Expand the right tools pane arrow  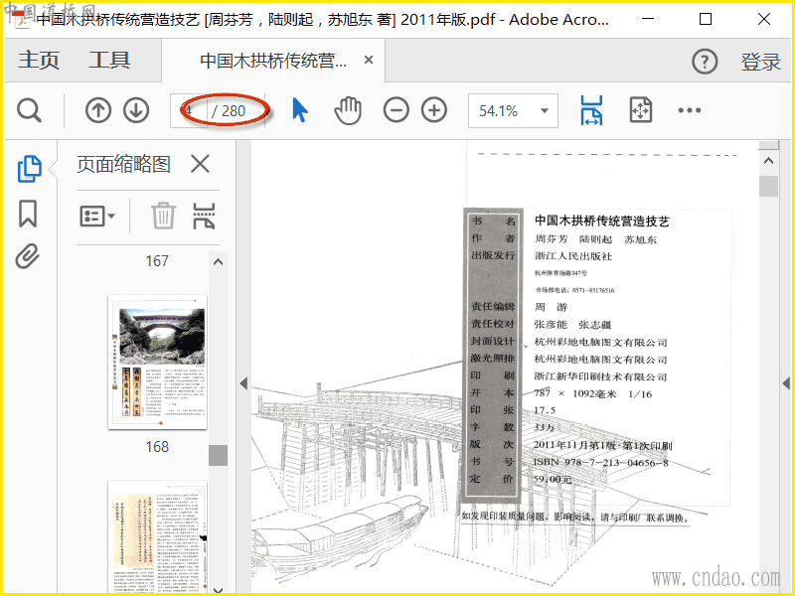point(786,383)
